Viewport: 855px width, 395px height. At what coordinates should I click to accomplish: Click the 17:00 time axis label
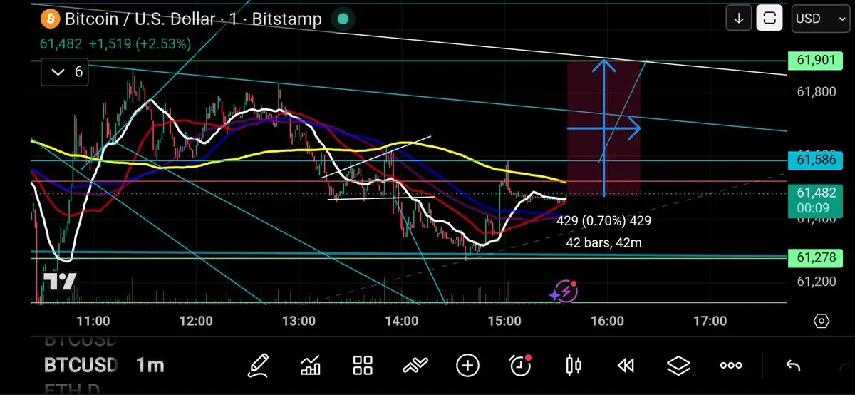[x=710, y=322]
